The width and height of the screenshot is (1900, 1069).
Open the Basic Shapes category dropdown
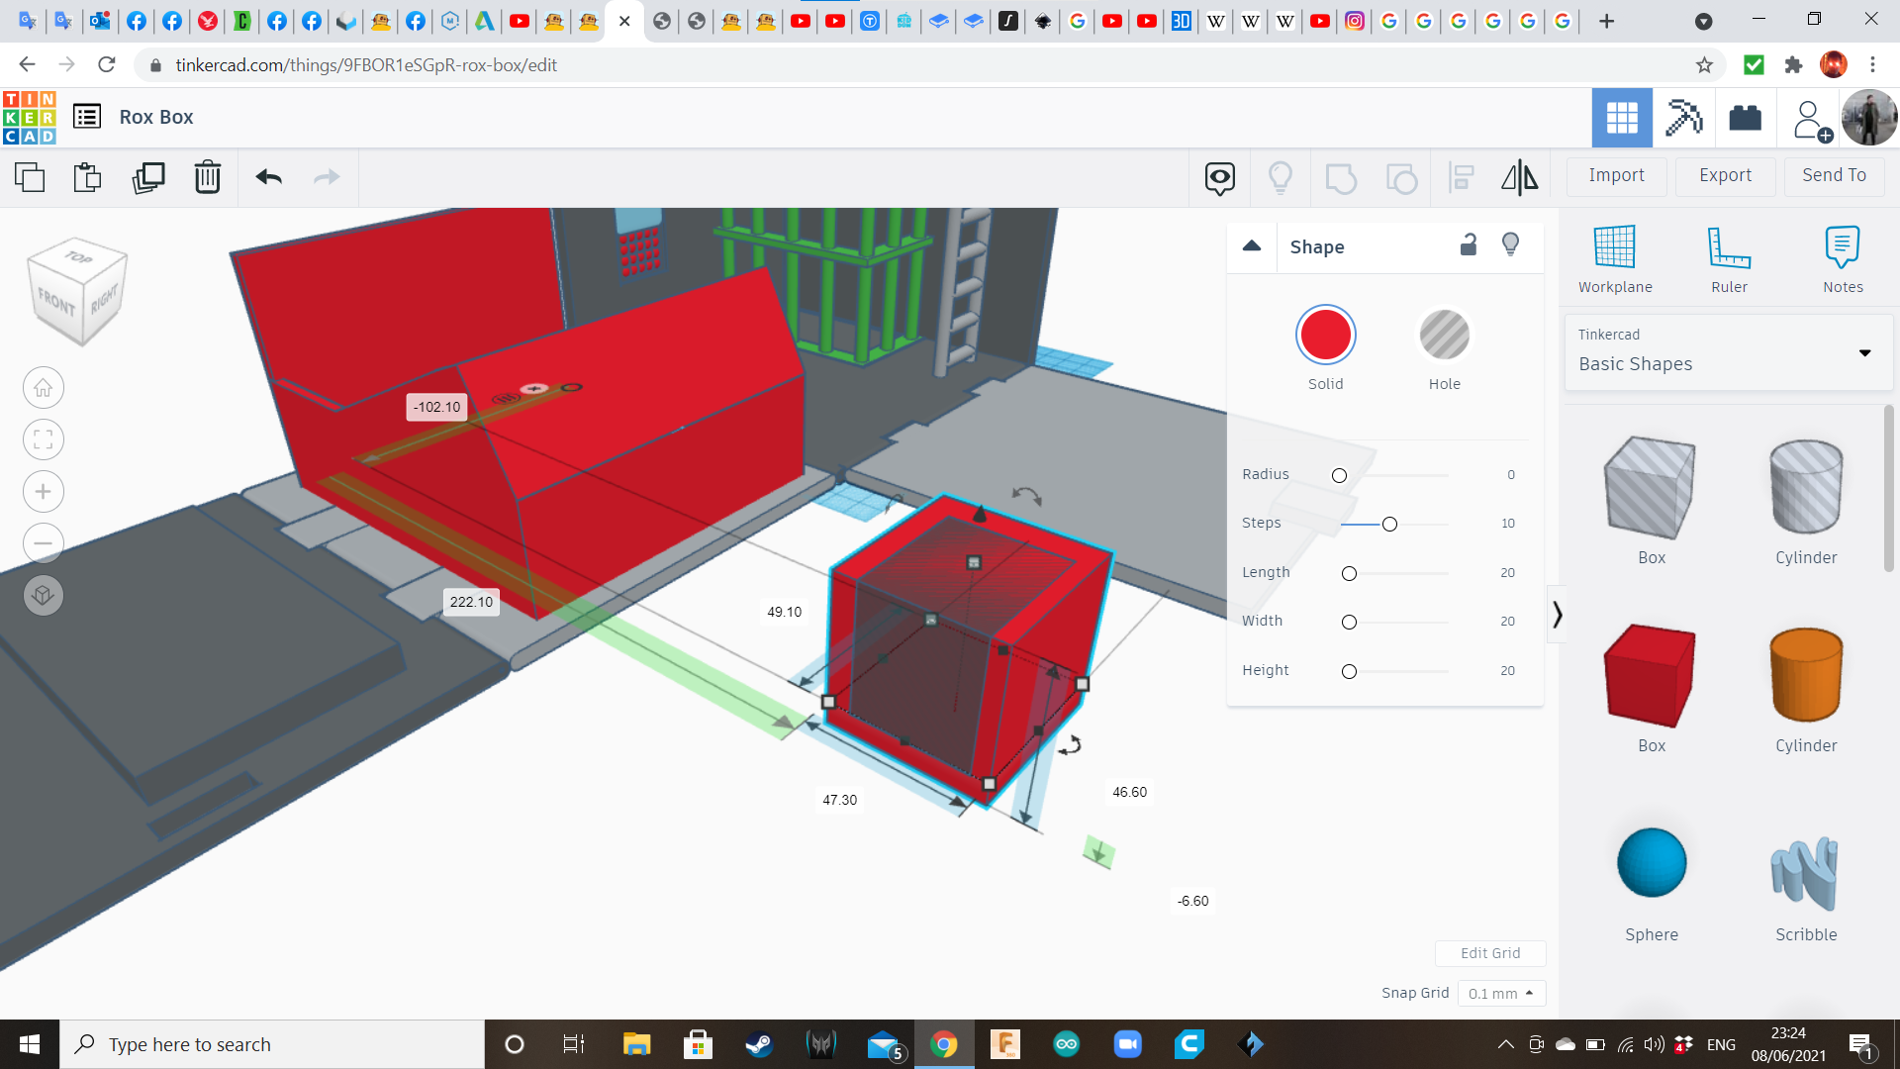tap(1729, 352)
